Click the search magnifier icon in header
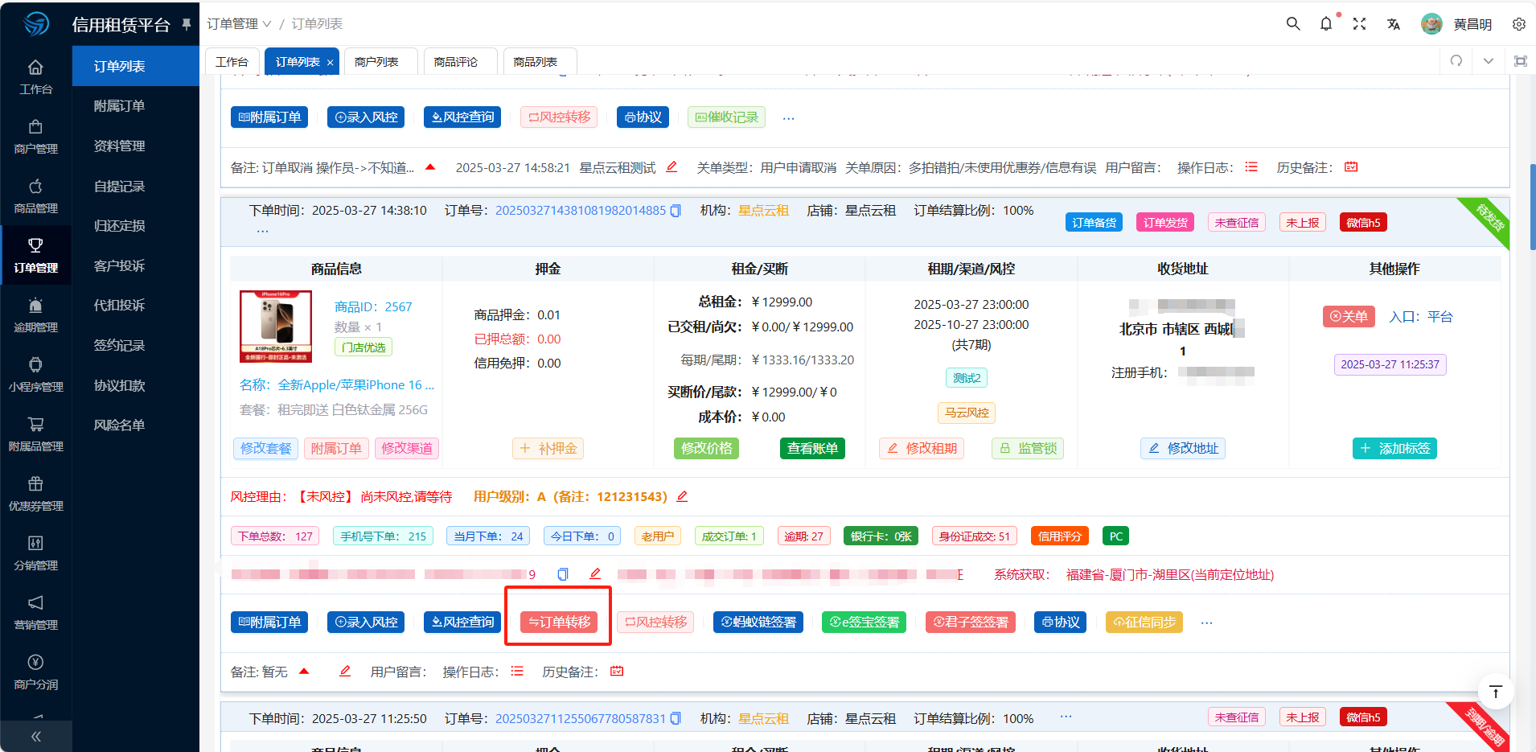 1292,24
